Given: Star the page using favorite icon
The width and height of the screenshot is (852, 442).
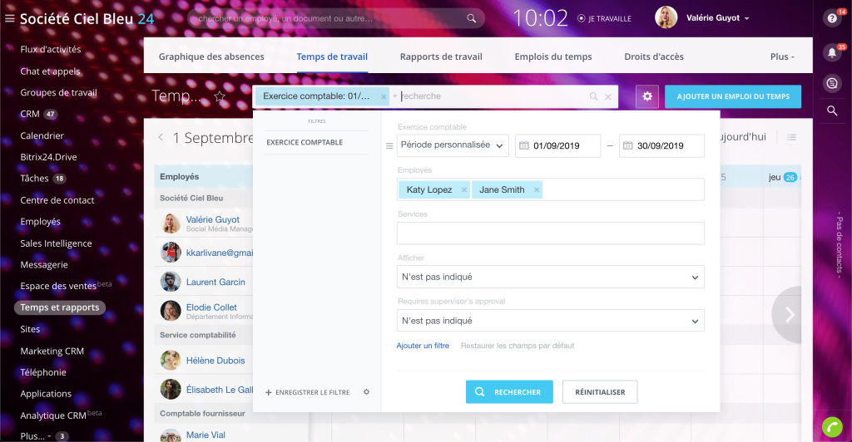Looking at the screenshot, I should click(x=220, y=97).
